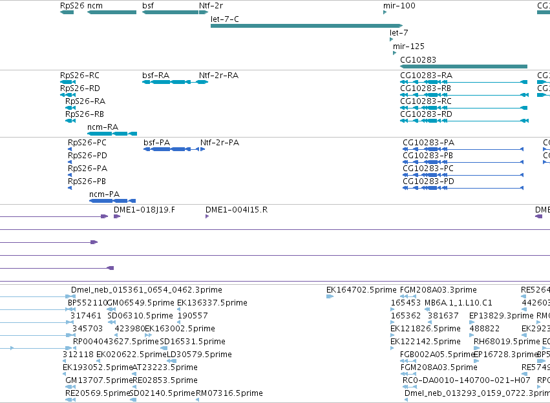
Task: Select the 381637 feature label
Action: click(443, 316)
